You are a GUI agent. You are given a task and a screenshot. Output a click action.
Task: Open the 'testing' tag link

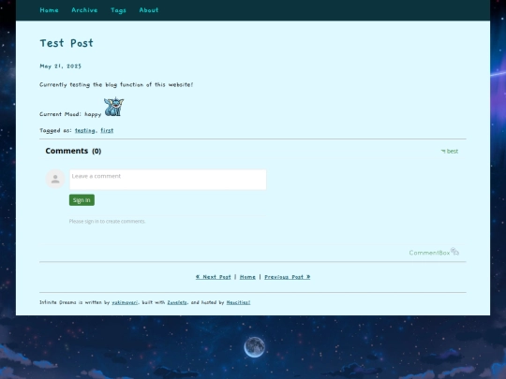click(85, 130)
